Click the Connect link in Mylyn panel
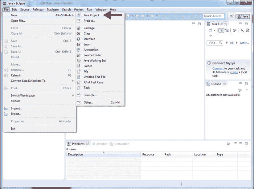This screenshot has width=254, height=189. [218, 69]
